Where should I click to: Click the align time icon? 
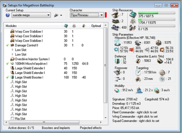[x=139, y=90]
